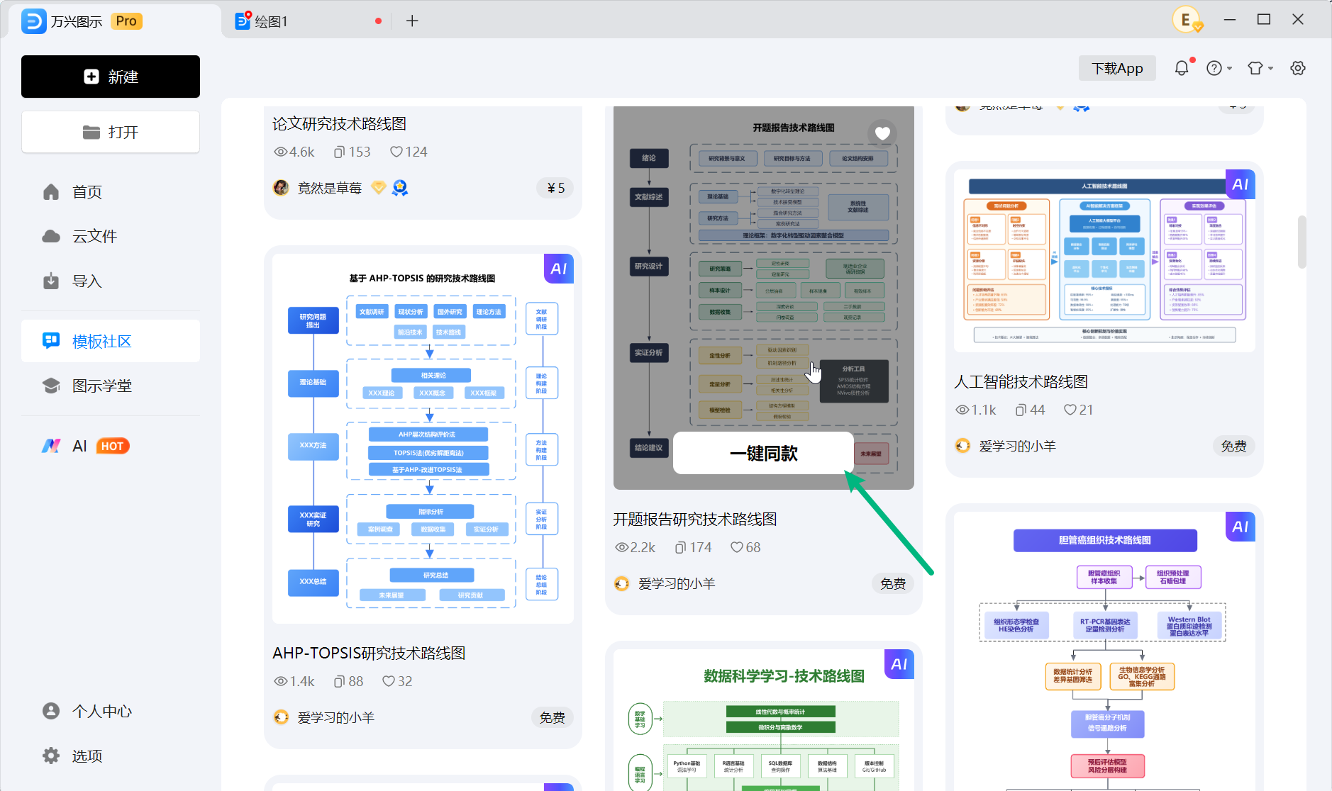
Task: Click the ¥5 price tag
Action: 556,188
